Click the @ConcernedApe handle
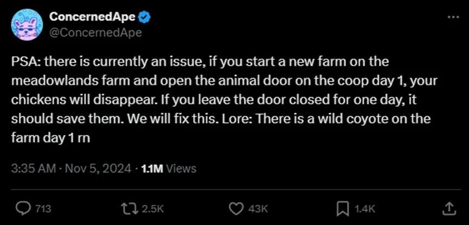Screen dimensions: 469x225 pyautogui.click(x=95, y=32)
